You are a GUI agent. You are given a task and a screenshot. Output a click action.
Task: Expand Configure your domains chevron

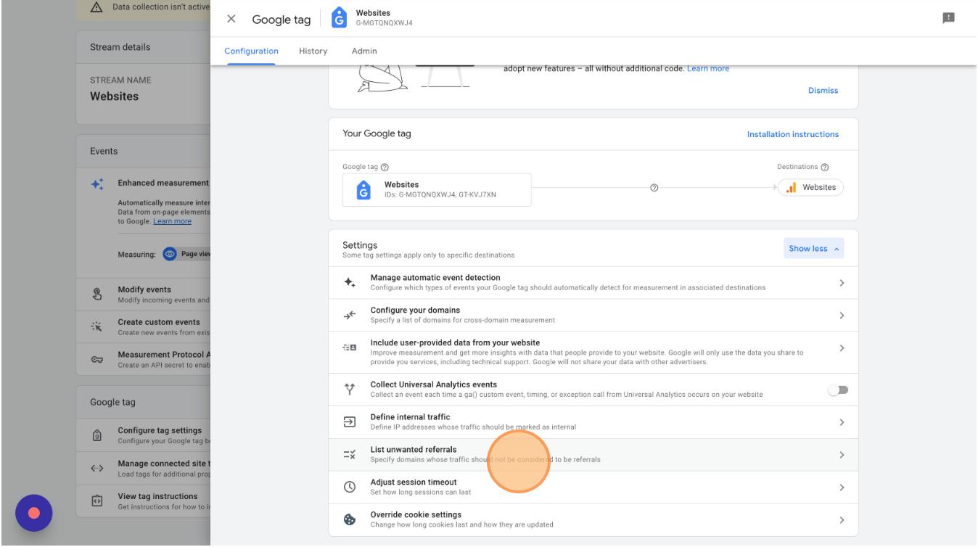(x=842, y=316)
